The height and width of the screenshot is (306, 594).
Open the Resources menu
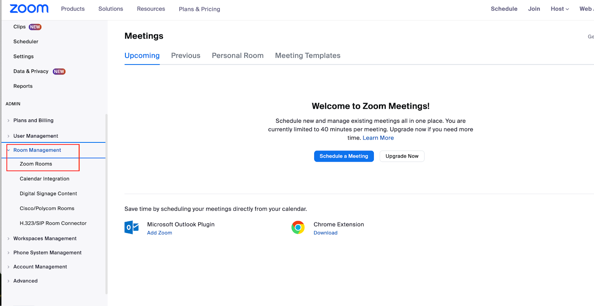click(x=151, y=9)
